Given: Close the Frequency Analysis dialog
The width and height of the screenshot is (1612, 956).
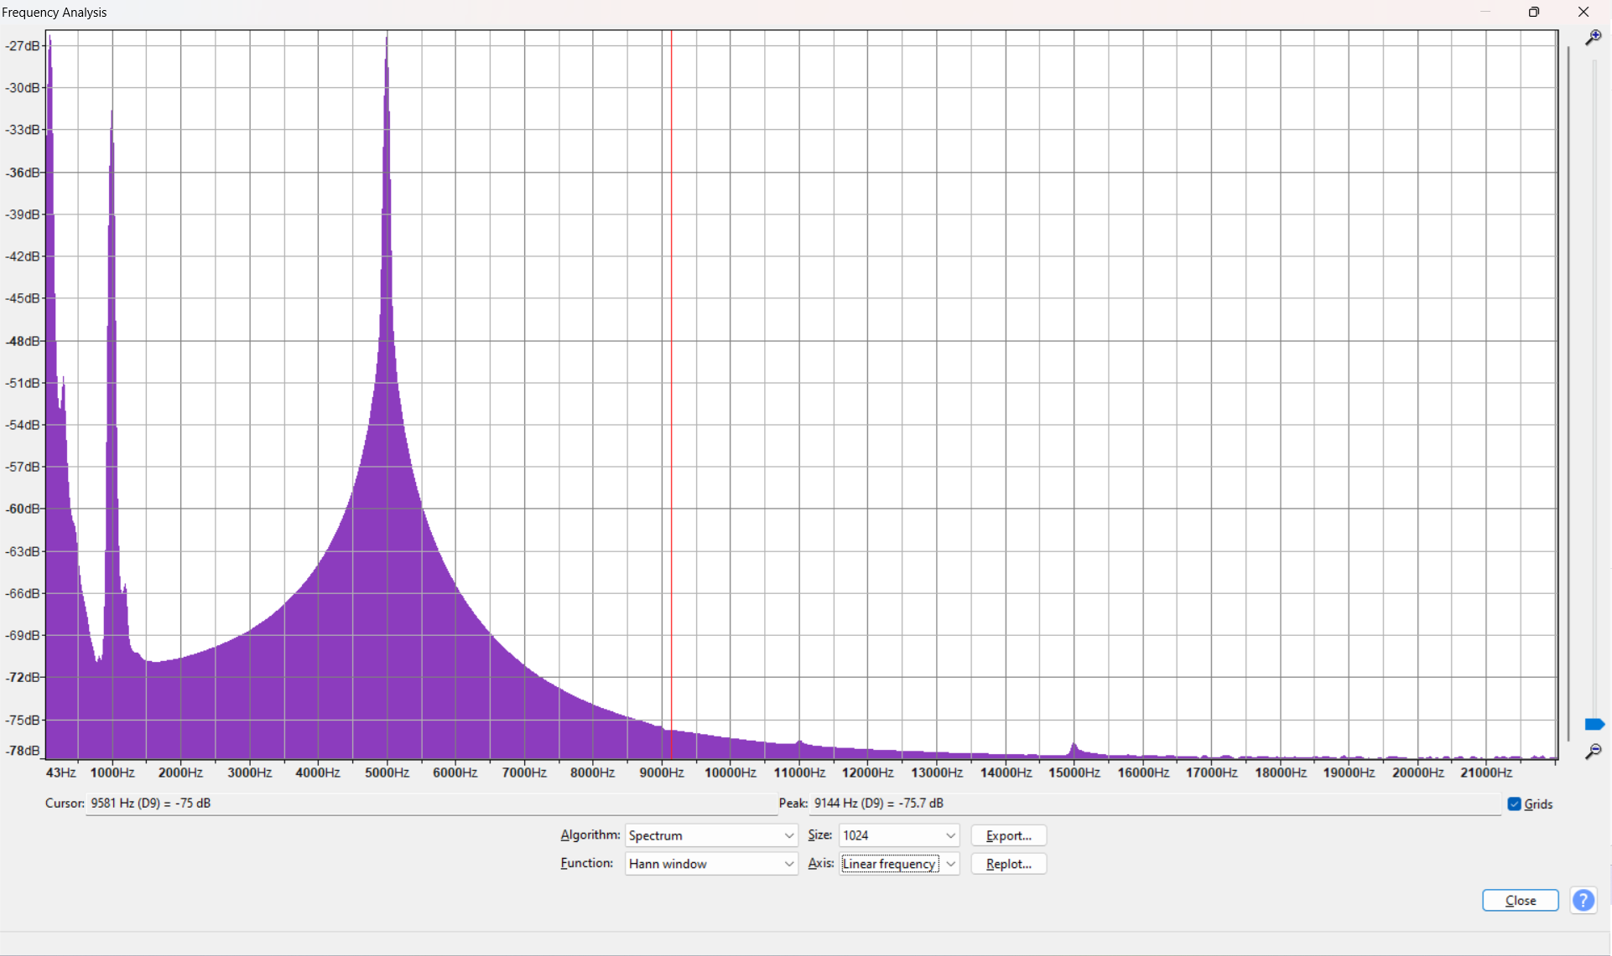Looking at the screenshot, I should [x=1520, y=900].
